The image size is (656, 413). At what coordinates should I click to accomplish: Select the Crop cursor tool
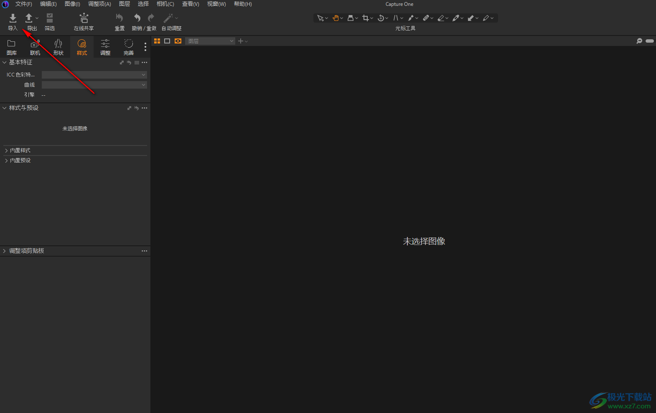coord(366,18)
